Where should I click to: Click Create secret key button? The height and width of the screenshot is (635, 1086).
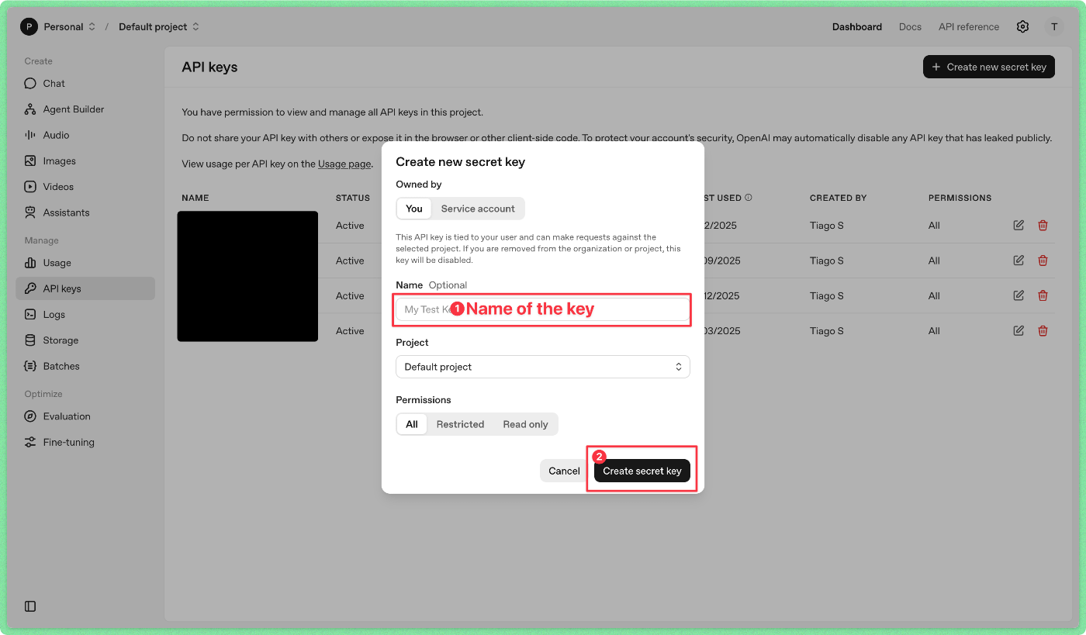pyautogui.click(x=642, y=471)
